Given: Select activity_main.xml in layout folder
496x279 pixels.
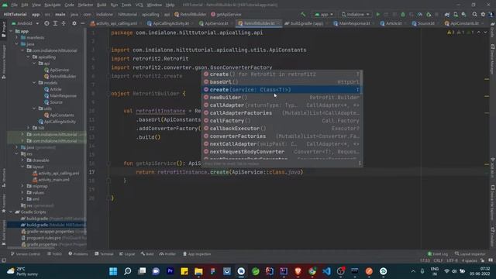Looking at the screenshot, I should [x=51, y=180].
